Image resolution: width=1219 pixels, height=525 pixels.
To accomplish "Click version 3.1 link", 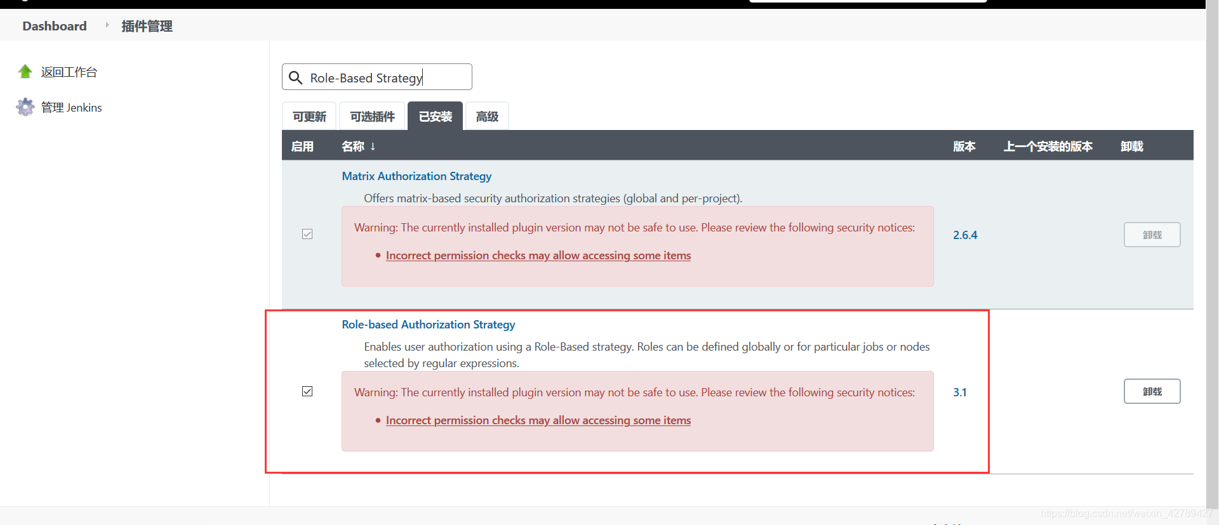I will [x=960, y=392].
